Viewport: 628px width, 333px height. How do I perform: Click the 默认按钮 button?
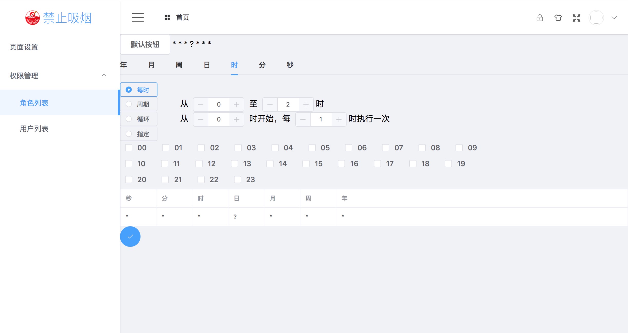(x=145, y=44)
